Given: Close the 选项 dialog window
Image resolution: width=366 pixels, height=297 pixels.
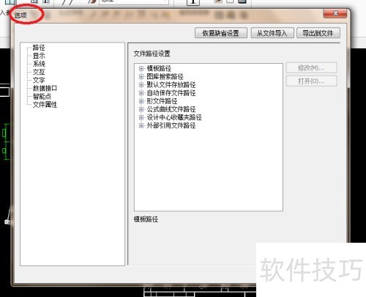Looking at the screenshot, I should click(335, 13).
